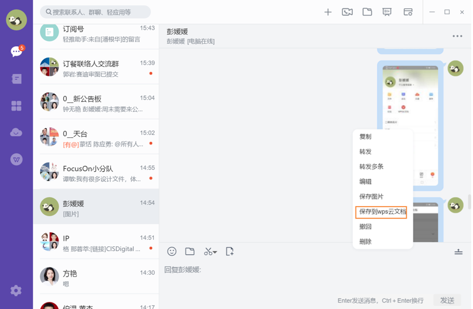The image size is (473, 309).
Task: Expand the screenshot scissors dropdown
Action: point(214,252)
